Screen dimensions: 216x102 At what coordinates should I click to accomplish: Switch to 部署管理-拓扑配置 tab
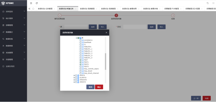[x=193, y=9]
